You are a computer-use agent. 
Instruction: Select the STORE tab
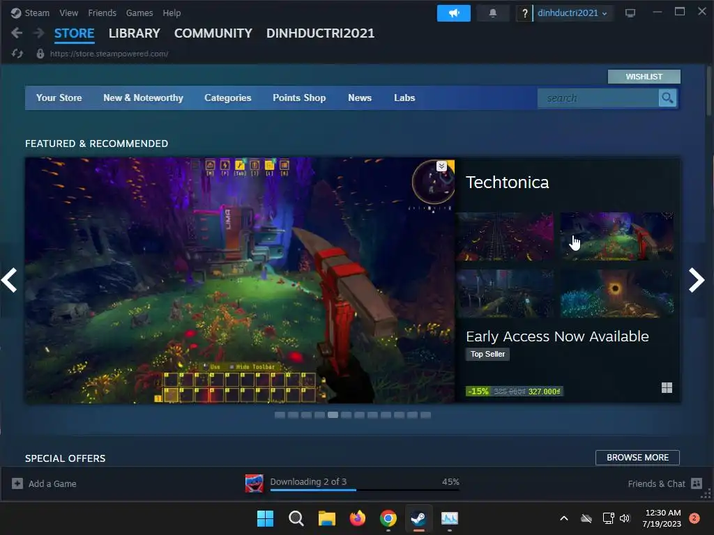(74, 33)
